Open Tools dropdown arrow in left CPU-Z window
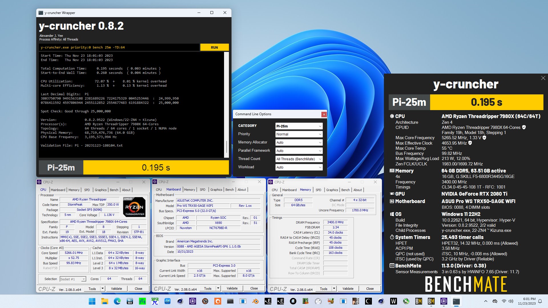Viewport: 548px width, 308px height. pos(102,289)
